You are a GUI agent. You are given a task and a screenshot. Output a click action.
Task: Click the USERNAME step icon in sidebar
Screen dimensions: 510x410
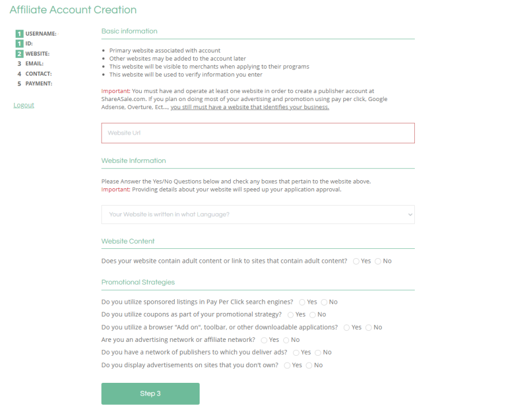pyautogui.click(x=19, y=33)
